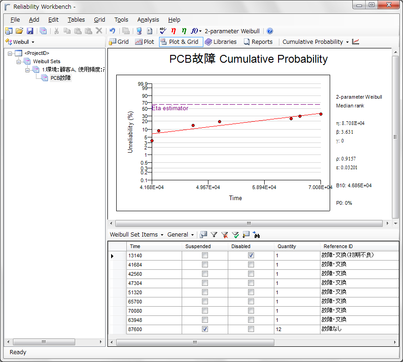Viewport: 403px width, 362px height.
Task: Toggle Suspended checkbox for time 13140
Action: (205, 255)
